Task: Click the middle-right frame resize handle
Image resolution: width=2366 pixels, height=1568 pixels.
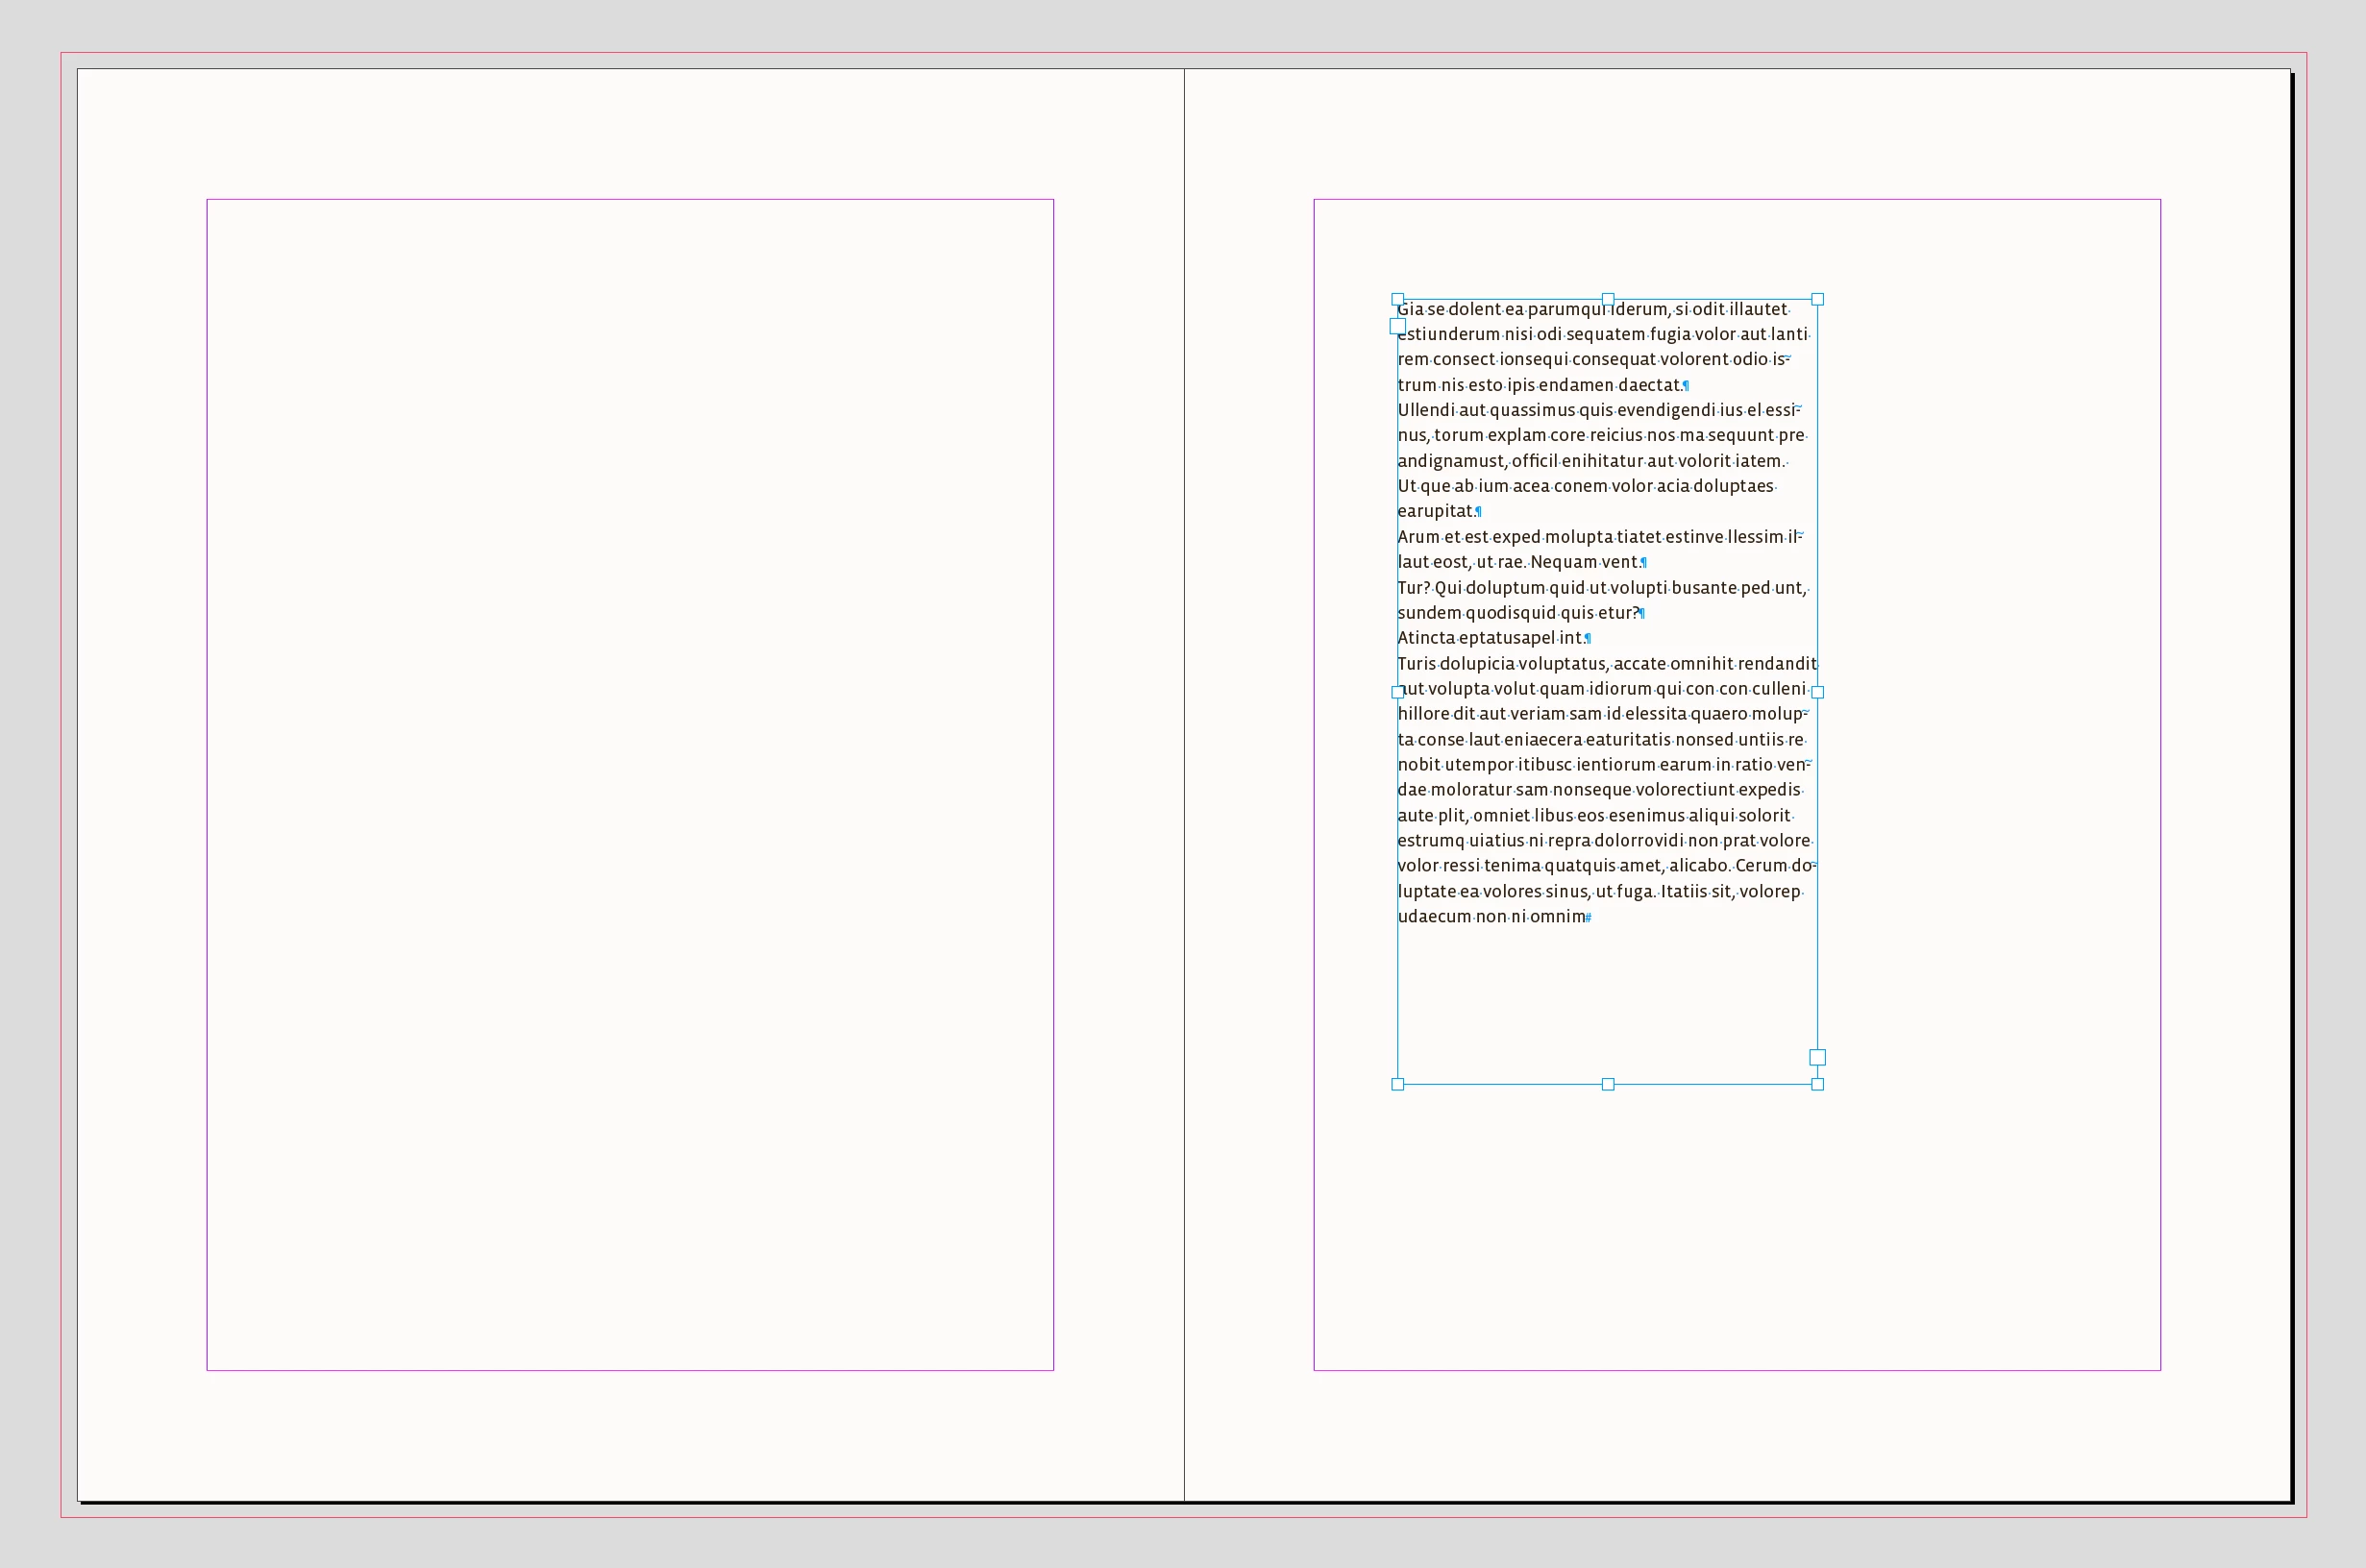Action: (1818, 692)
